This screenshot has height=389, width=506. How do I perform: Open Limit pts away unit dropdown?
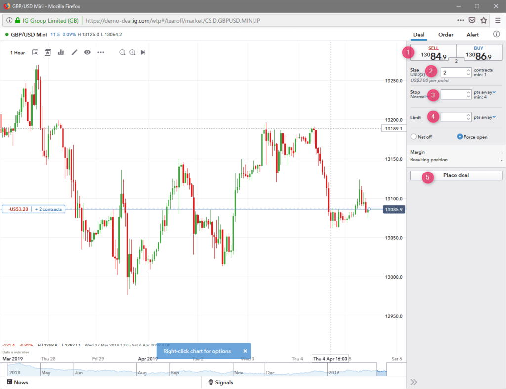(494, 117)
